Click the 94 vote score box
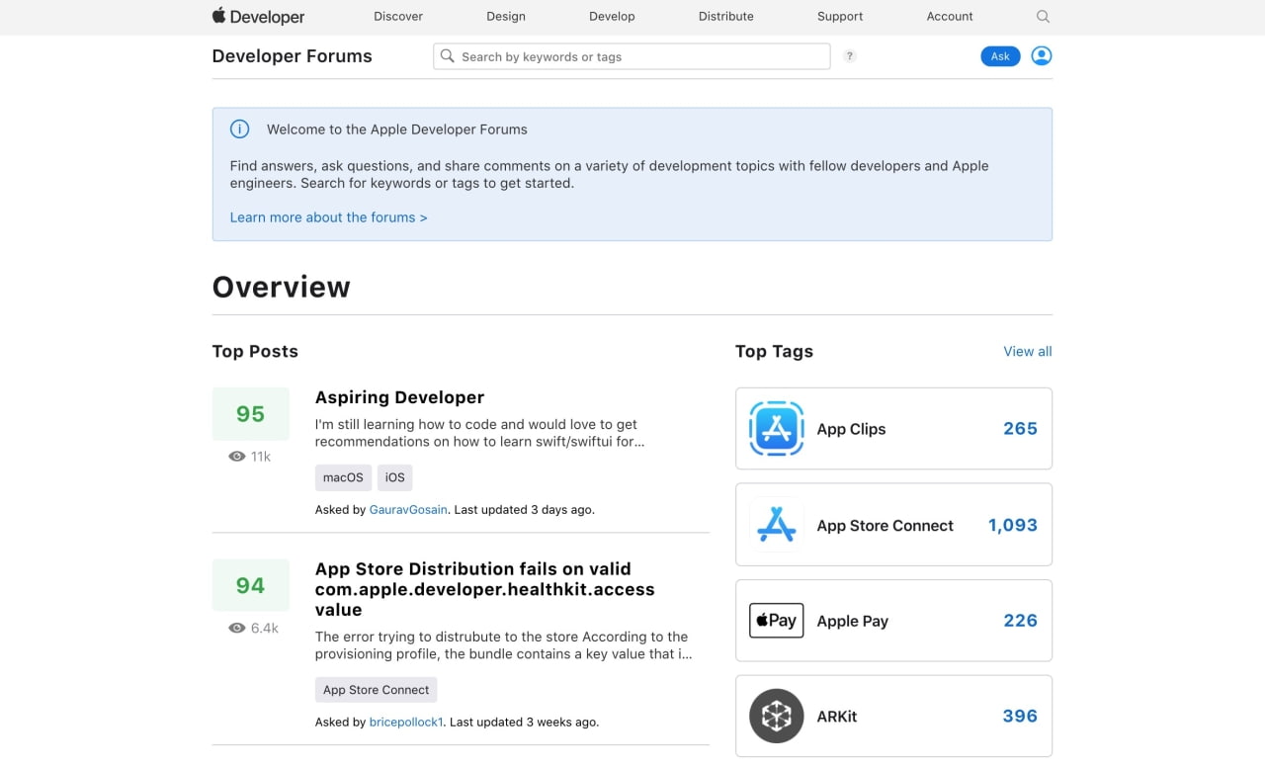Image resolution: width=1265 pixels, height=768 pixels. [250, 585]
